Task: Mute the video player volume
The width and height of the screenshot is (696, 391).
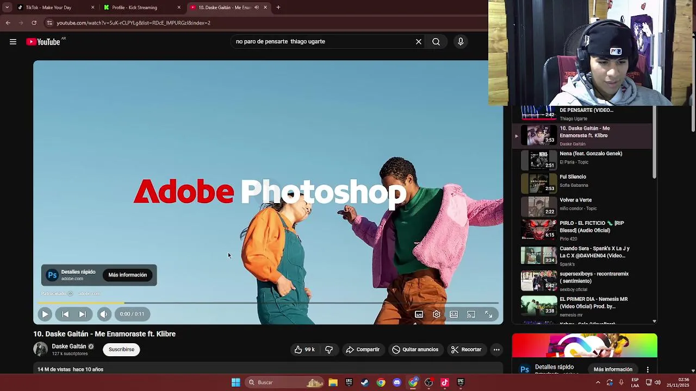Action: (104, 314)
